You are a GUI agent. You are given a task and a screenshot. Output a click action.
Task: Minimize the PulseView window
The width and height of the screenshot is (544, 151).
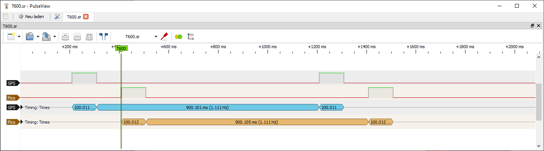[x=499, y=6]
